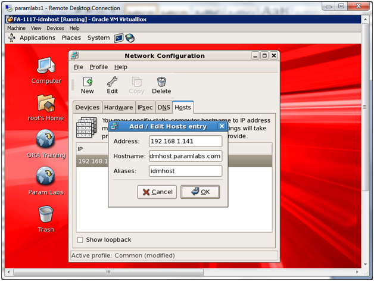Screen dimensions: 374x281
Task: Open the Help menu in Network Configuration
Action: pos(121,67)
